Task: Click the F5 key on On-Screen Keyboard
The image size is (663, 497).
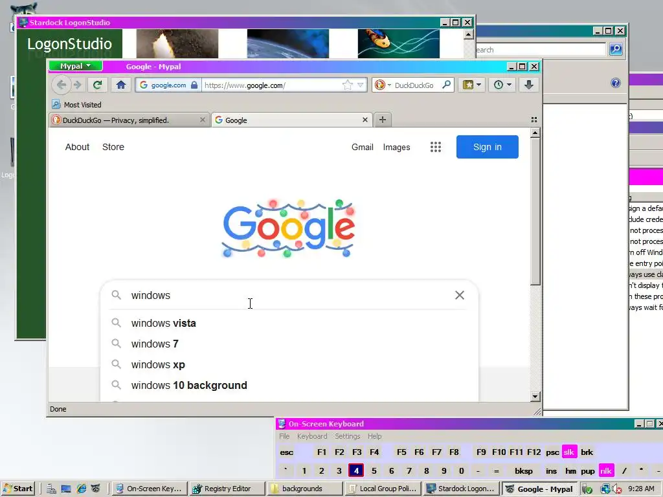Action: tap(401, 452)
